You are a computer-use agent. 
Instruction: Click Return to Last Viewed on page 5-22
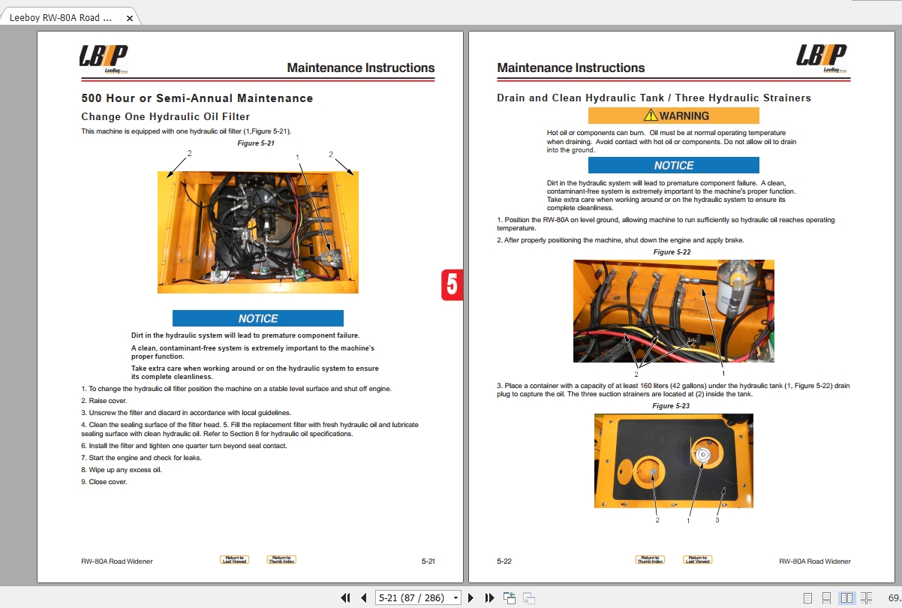click(x=698, y=559)
